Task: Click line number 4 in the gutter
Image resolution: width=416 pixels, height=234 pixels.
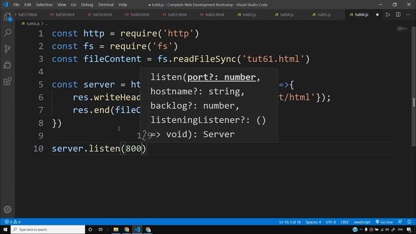Action: pyautogui.click(x=40, y=71)
